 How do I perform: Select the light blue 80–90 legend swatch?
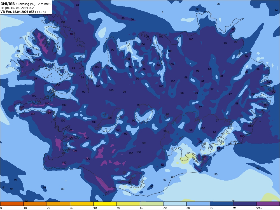(x=198, y=204)
